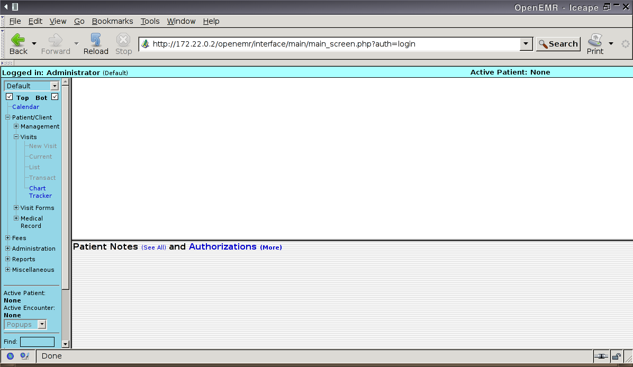Collapse the Visits tree node
Viewport: 633px width, 367px height.
pos(16,137)
